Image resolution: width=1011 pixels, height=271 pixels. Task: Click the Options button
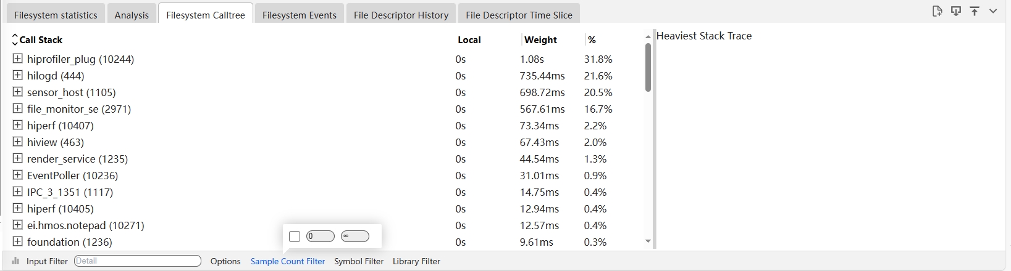pyautogui.click(x=225, y=261)
